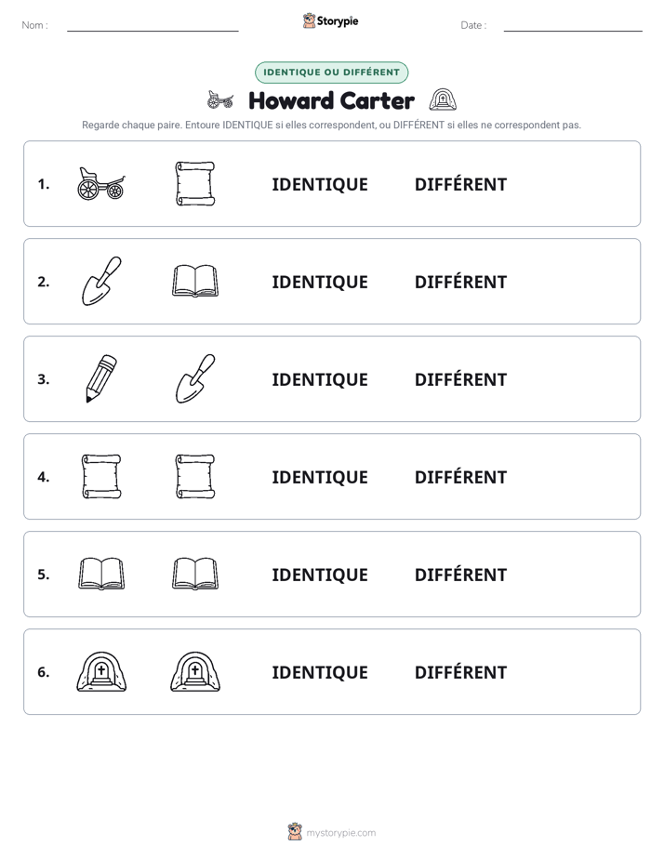Choose IDENTIQUE for row 5
The height and width of the screenshot is (859, 664).
click(320, 575)
